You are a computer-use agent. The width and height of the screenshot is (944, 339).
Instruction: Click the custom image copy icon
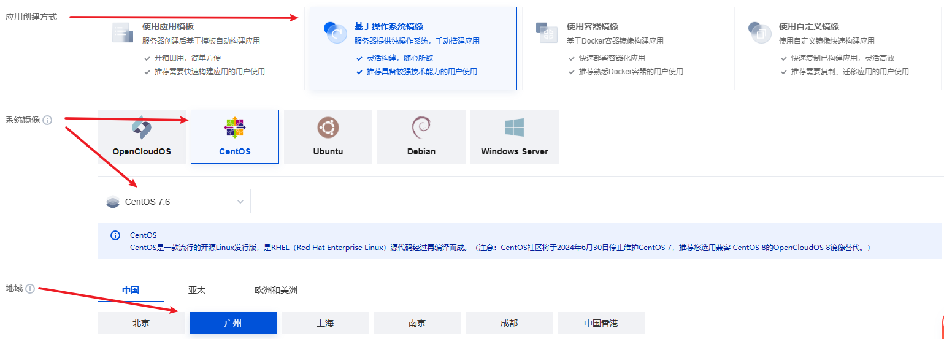(759, 32)
